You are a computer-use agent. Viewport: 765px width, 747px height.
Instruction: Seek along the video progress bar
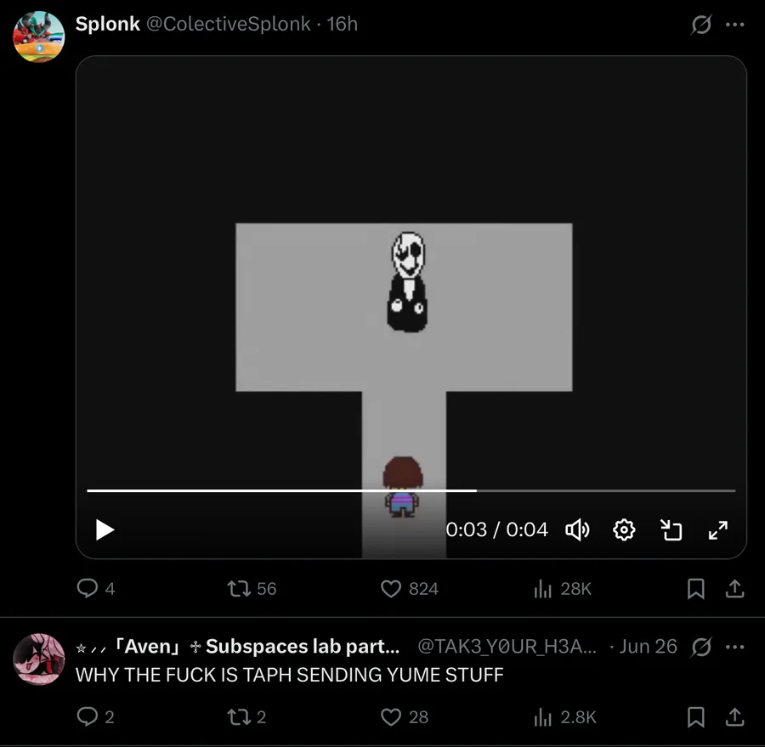point(411,490)
